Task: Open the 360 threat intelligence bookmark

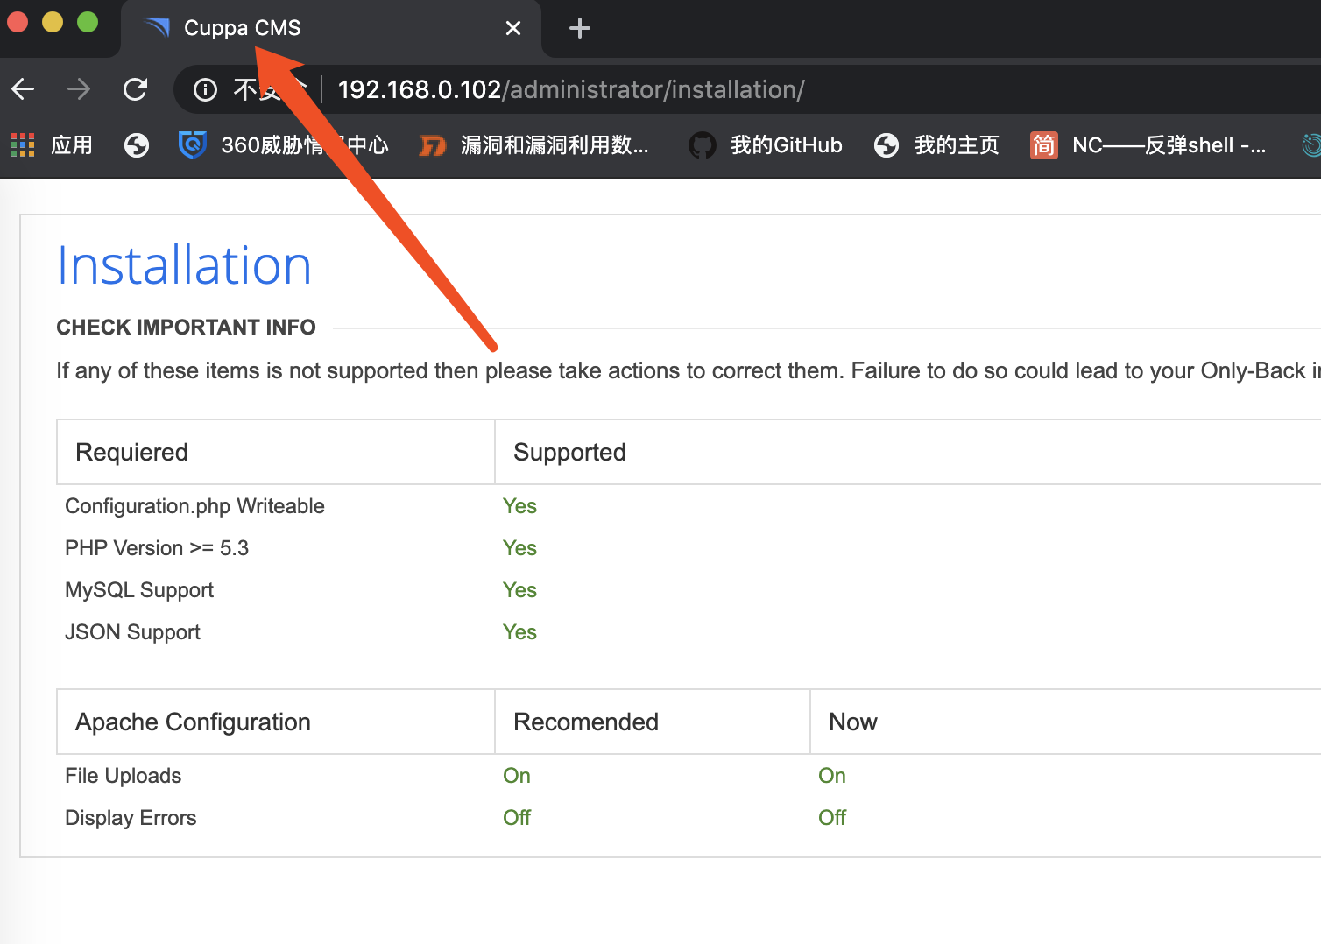Action: click(x=283, y=145)
